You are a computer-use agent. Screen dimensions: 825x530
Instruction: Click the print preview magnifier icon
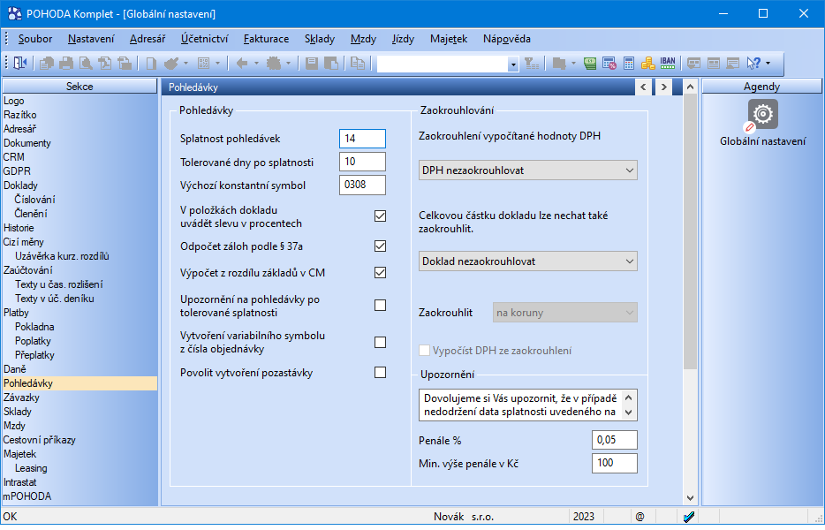(86, 64)
